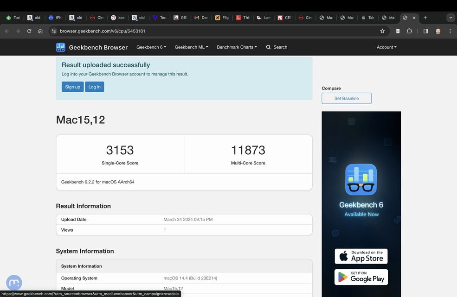Click the App Store download badge
Image resolution: width=457 pixels, height=297 pixels.
pyautogui.click(x=361, y=256)
